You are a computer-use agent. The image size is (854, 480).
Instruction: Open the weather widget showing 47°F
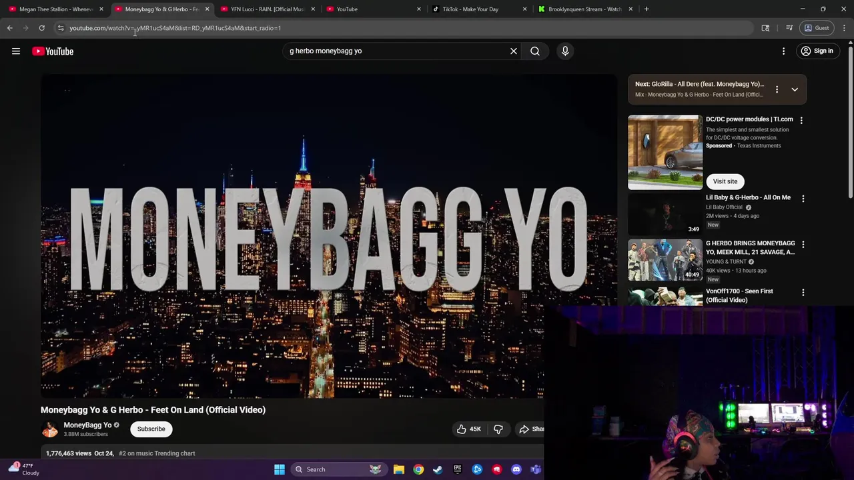[24, 469]
